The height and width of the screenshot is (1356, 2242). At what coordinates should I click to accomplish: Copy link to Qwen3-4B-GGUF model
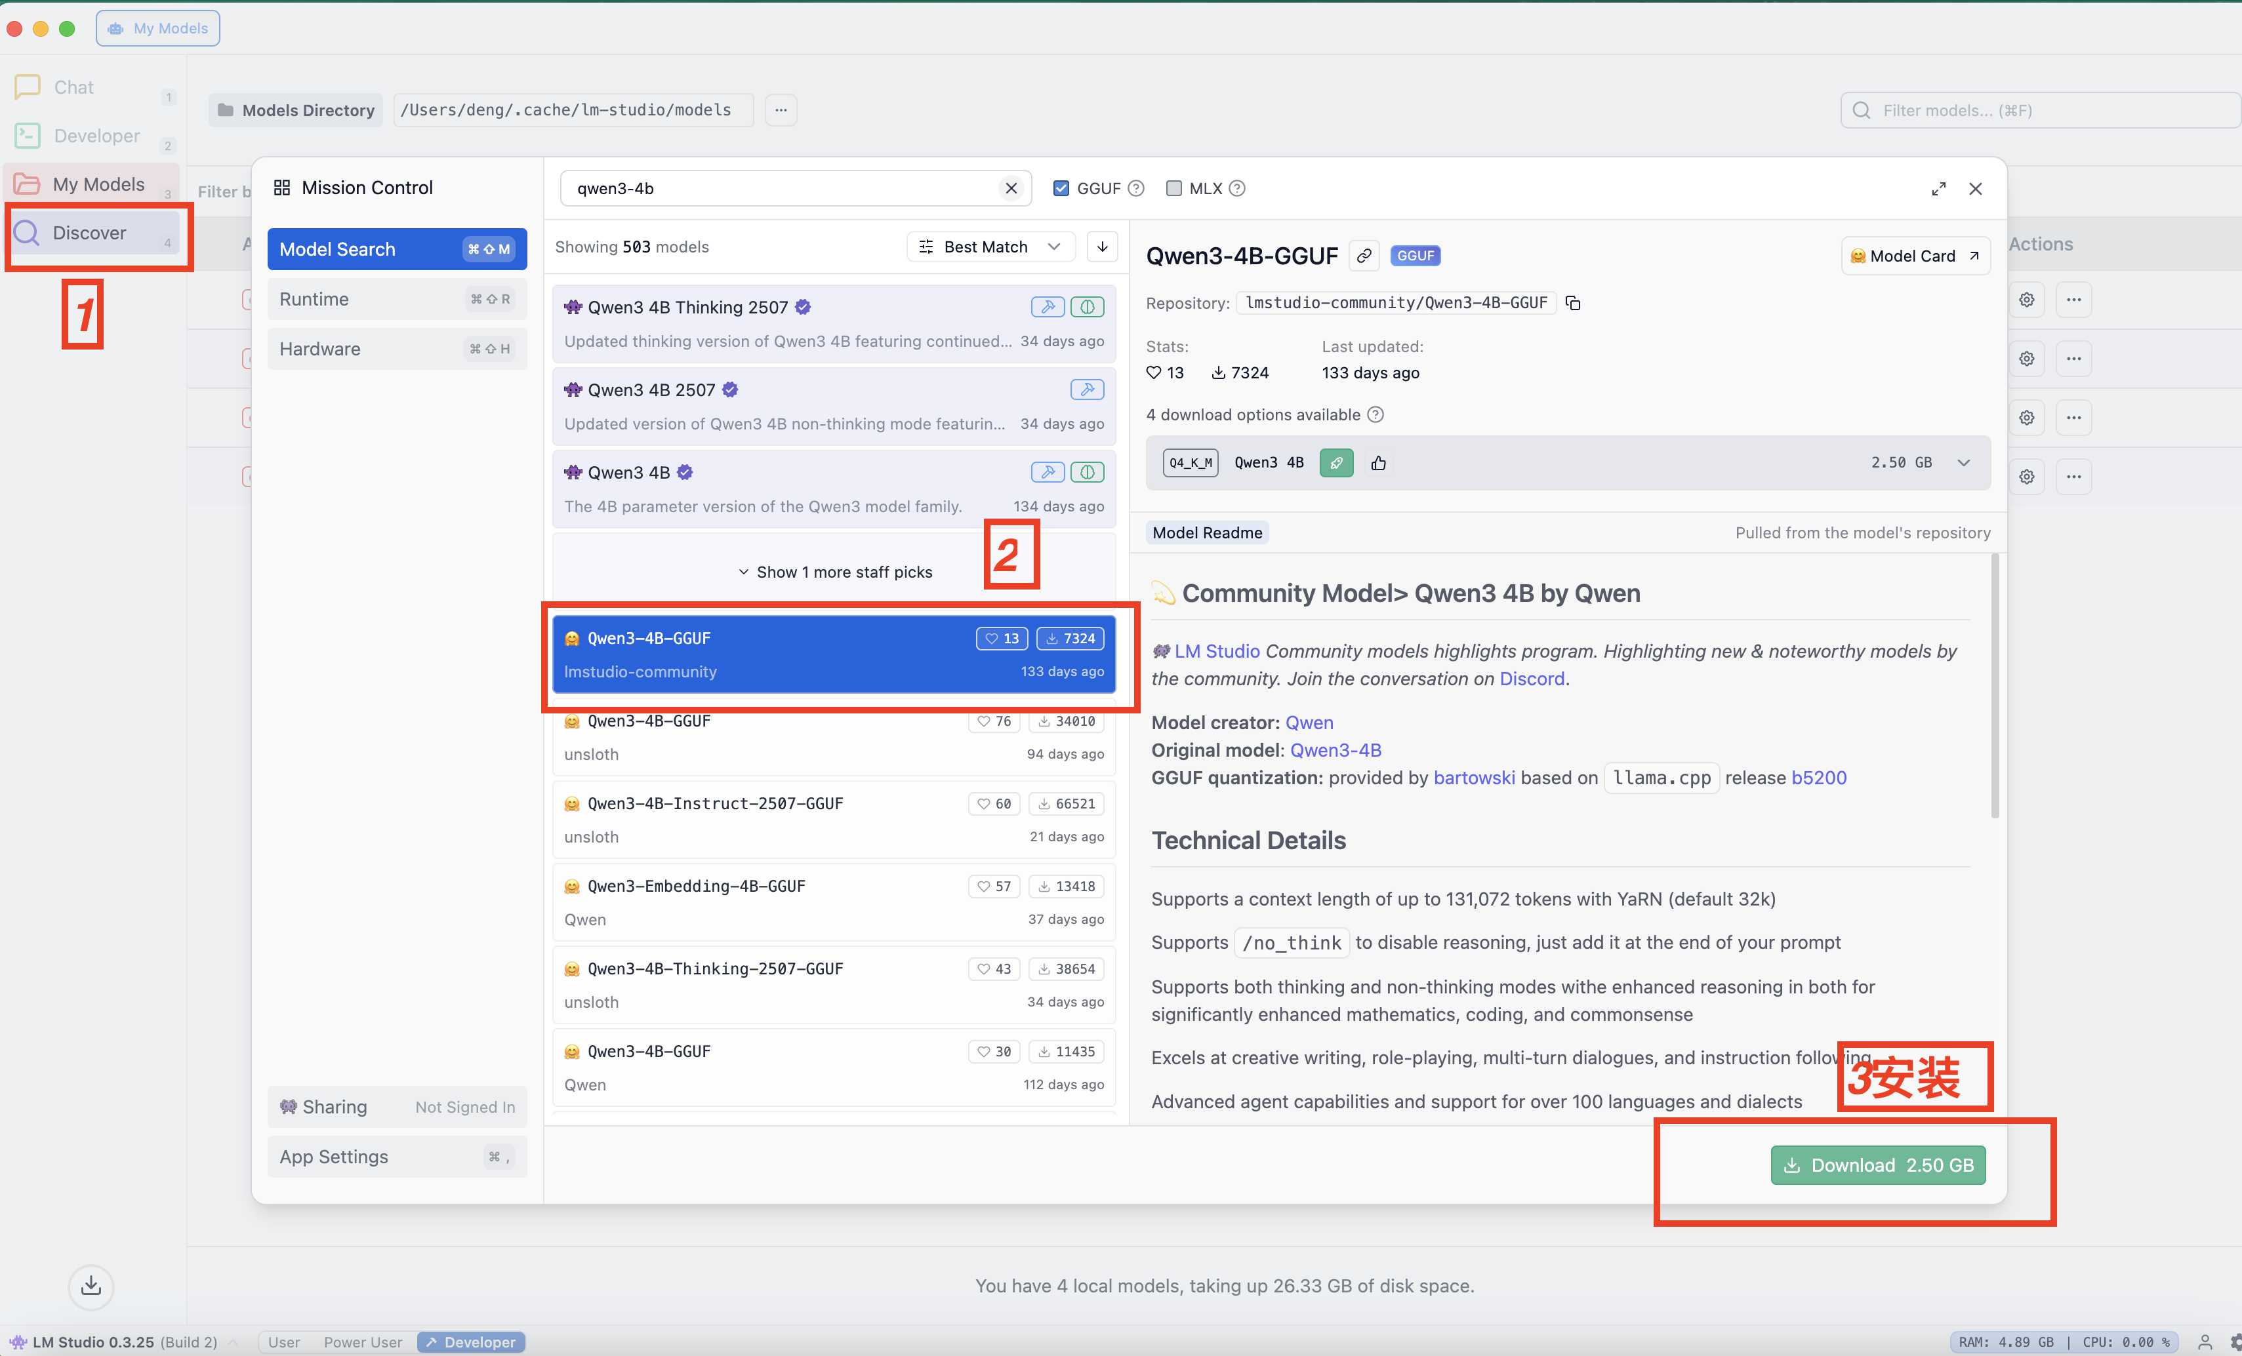tap(1363, 256)
